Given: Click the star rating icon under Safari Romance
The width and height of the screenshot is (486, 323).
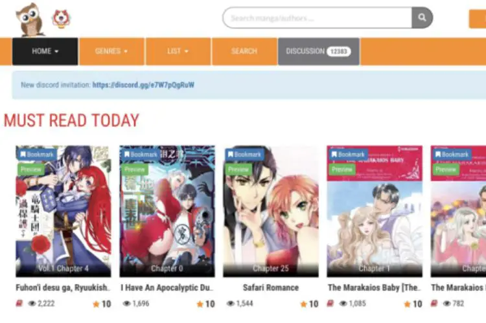Looking at the screenshot, I should (x=303, y=304).
